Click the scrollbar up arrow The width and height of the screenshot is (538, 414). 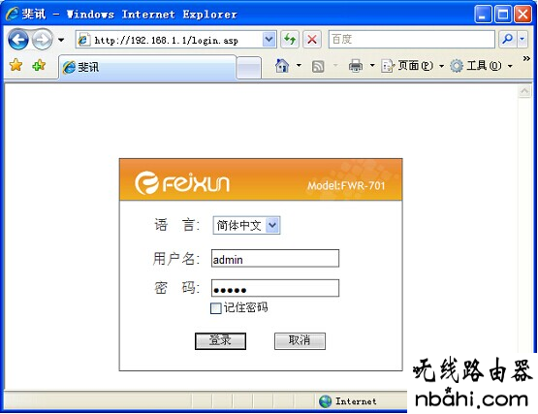(524, 91)
